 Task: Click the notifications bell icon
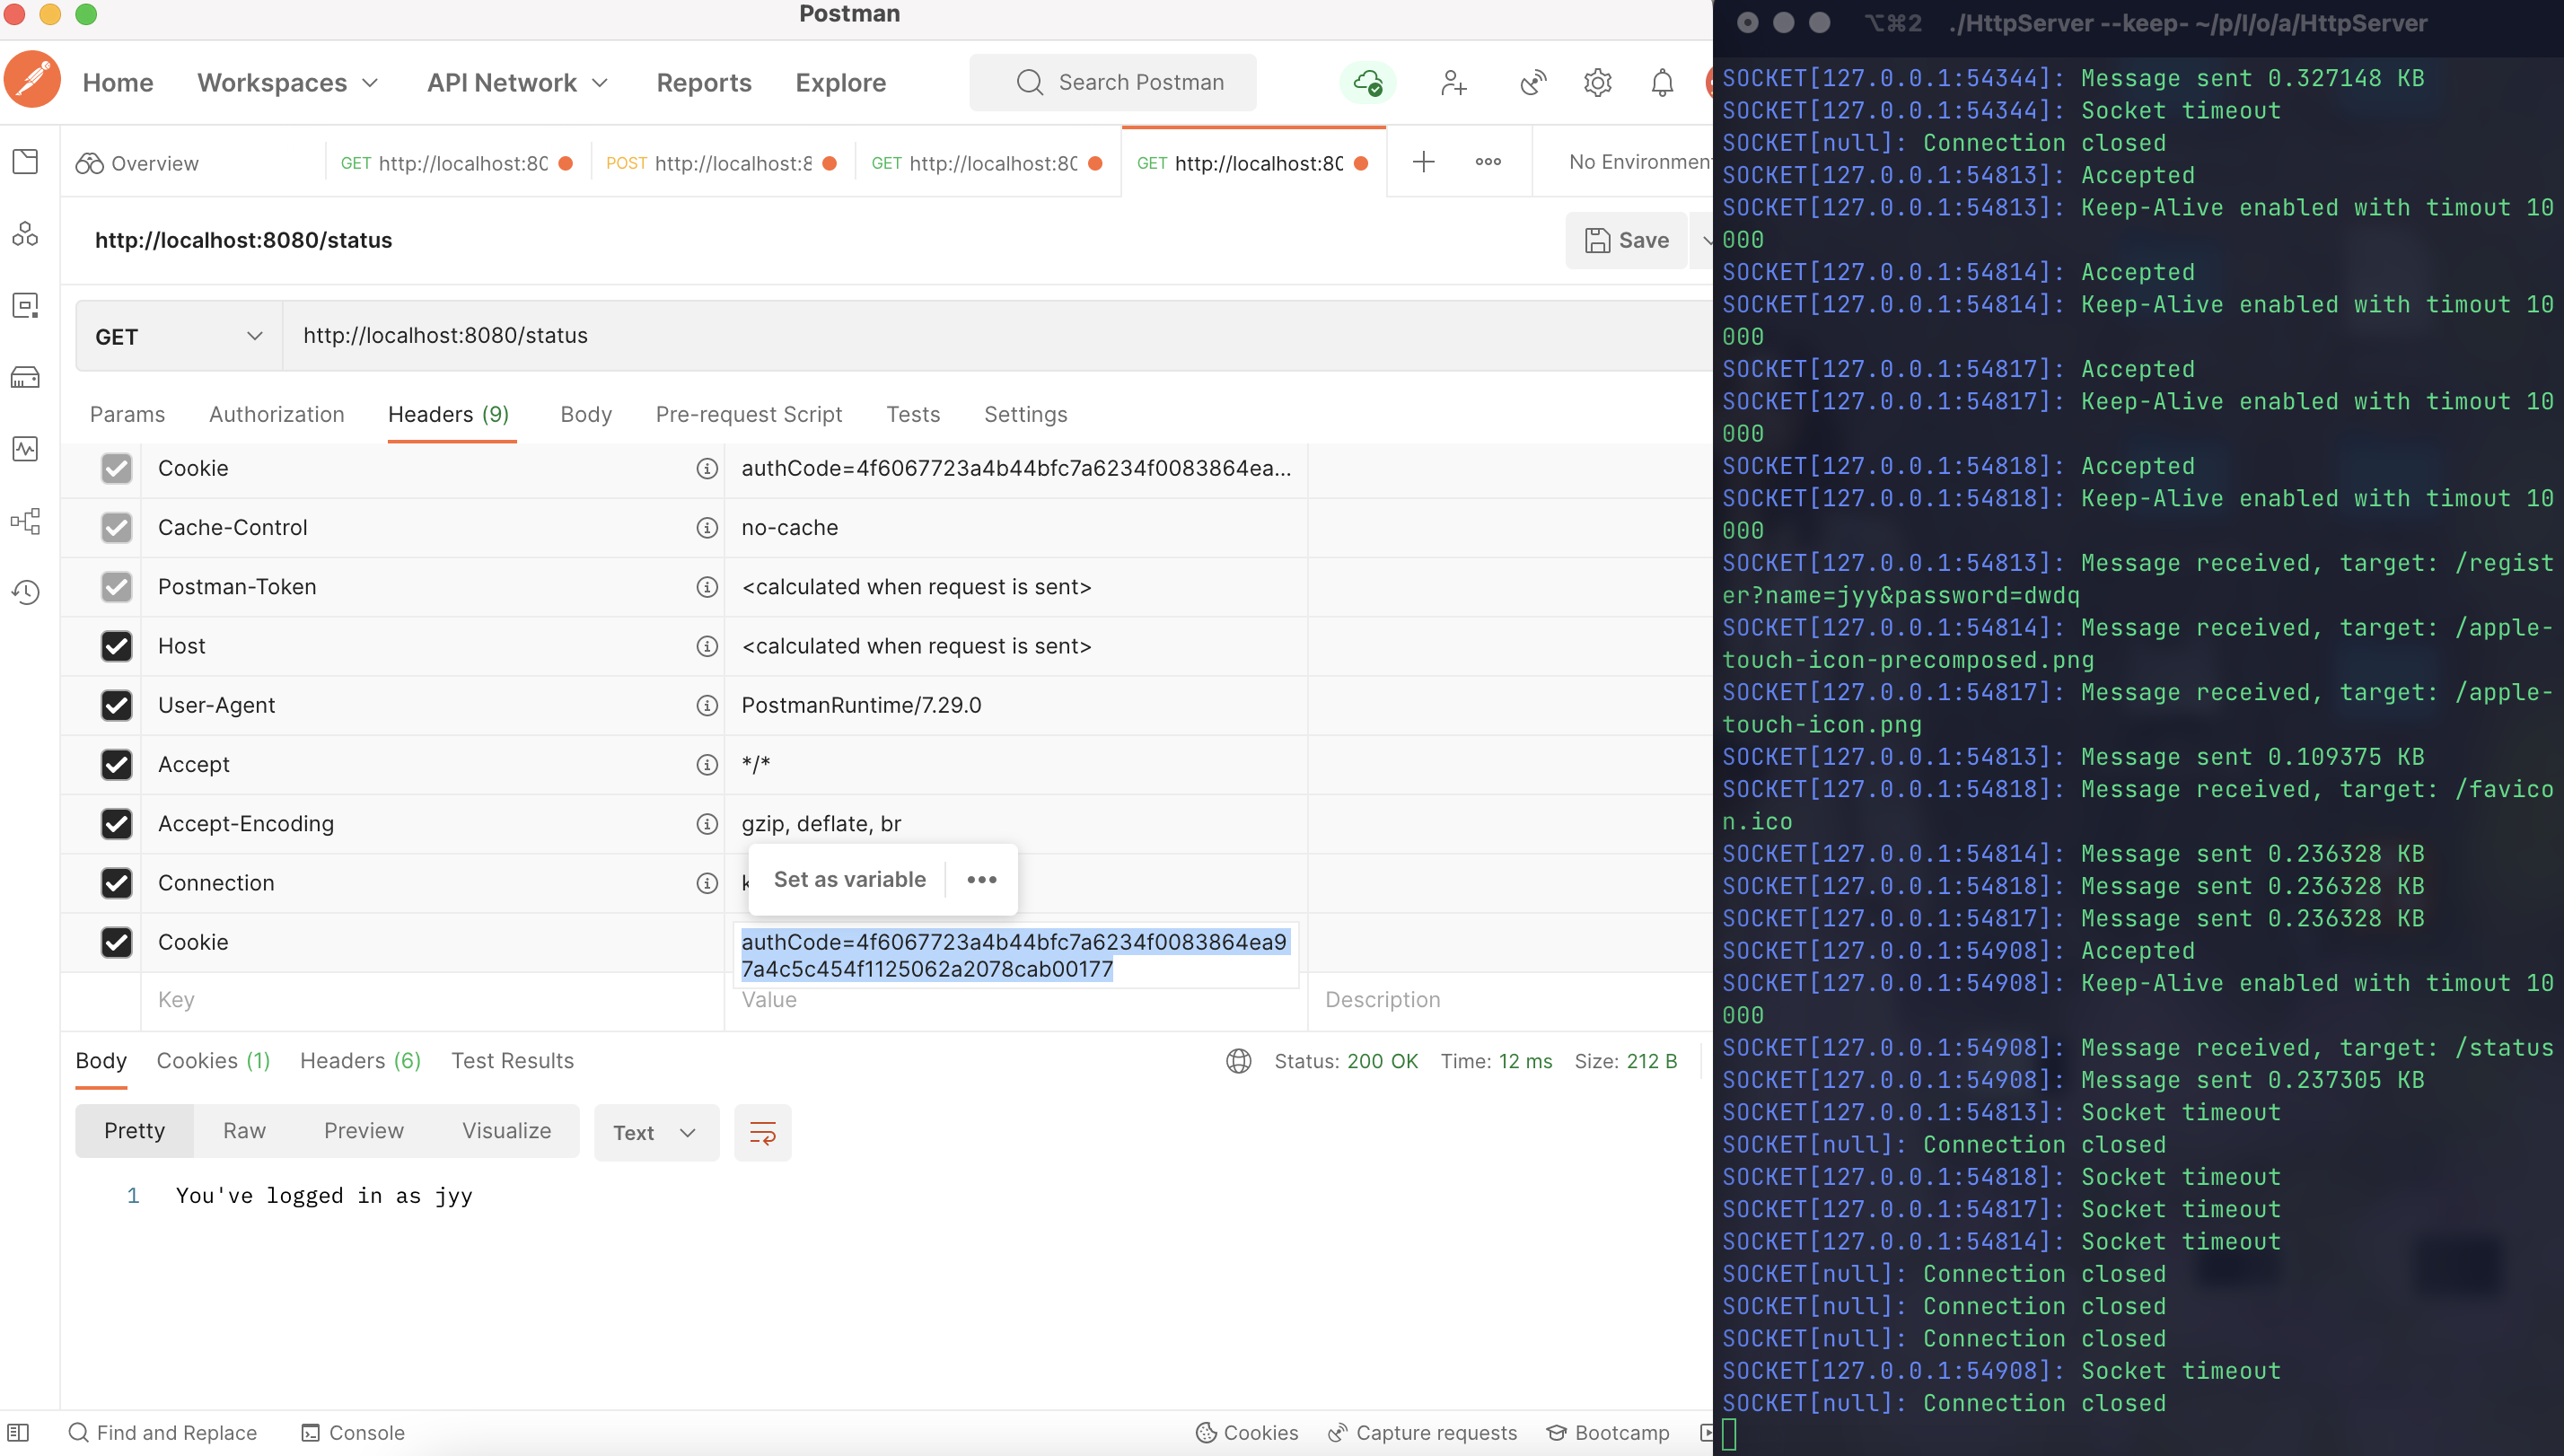tap(1661, 83)
